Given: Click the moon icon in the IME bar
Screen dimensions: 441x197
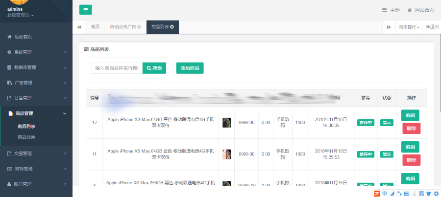Looking at the screenshot, I should pos(392,194).
